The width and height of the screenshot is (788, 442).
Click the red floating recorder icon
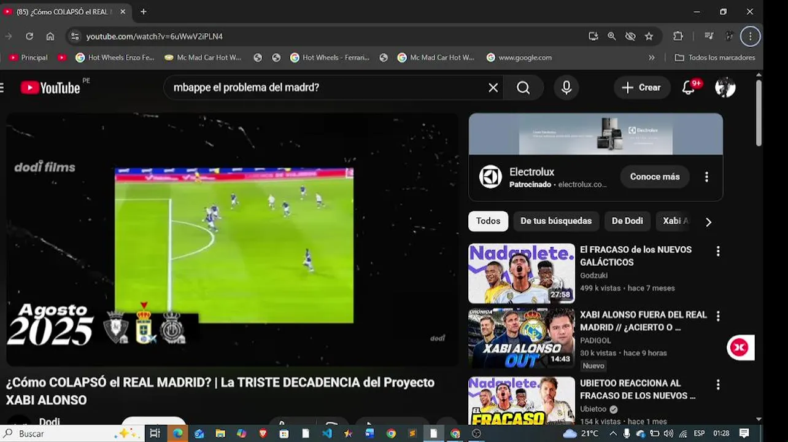click(x=740, y=347)
